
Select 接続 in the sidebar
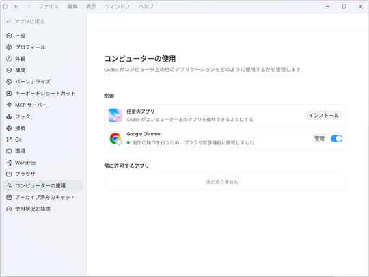point(20,128)
